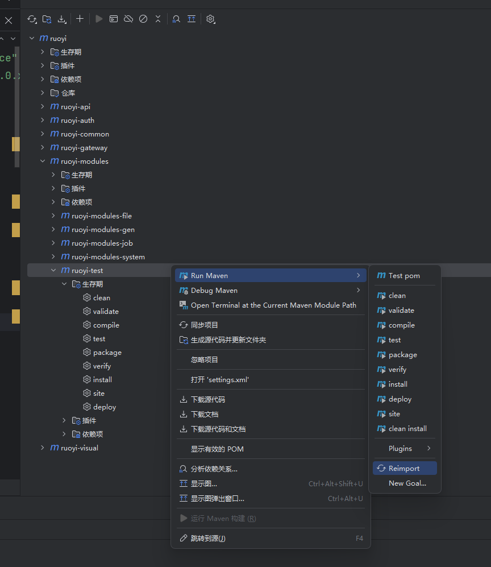Toggle skip tests mode
491x567 pixels.
pyautogui.click(x=143, y=19)
